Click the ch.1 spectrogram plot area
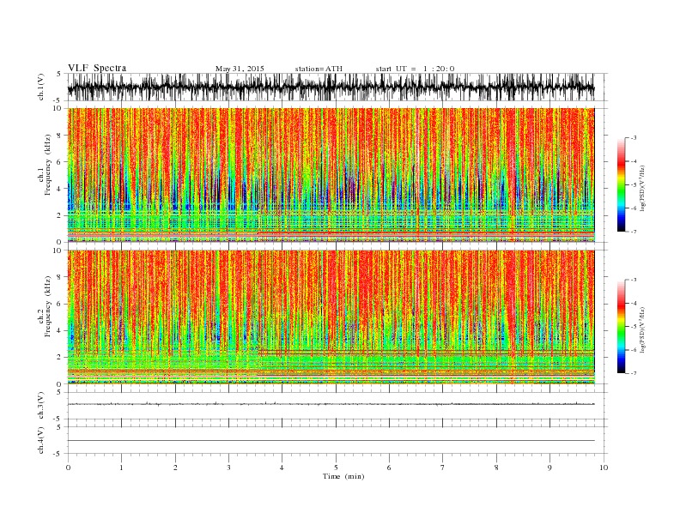The height and width of the screenshot is (525, 680). [x=331, y=175]
